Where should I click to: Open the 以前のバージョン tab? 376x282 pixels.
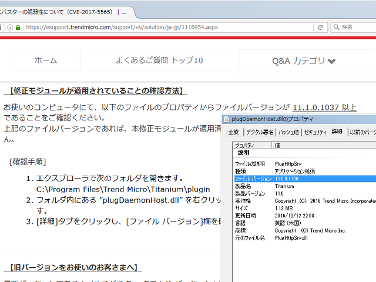tap(362, 132)
